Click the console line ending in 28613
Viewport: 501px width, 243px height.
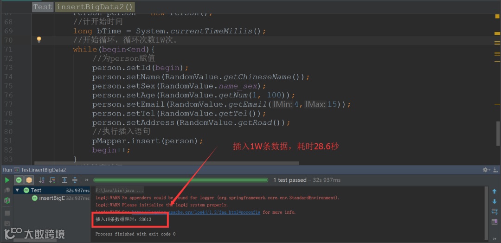[123, 220]
